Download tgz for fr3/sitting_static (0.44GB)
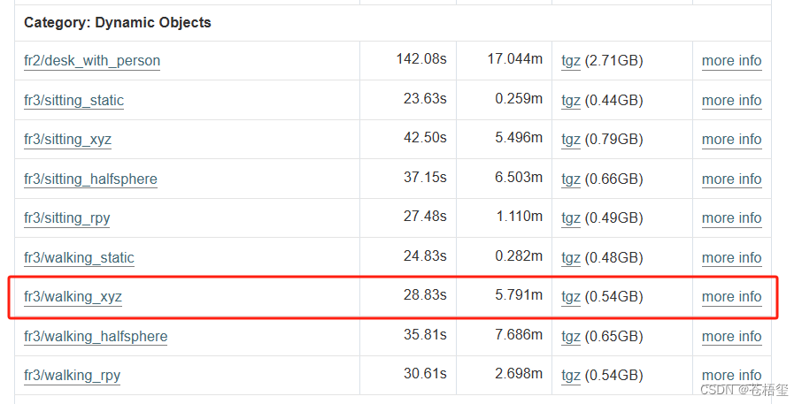This screenshot has width=802, height=404. point(571,100)
